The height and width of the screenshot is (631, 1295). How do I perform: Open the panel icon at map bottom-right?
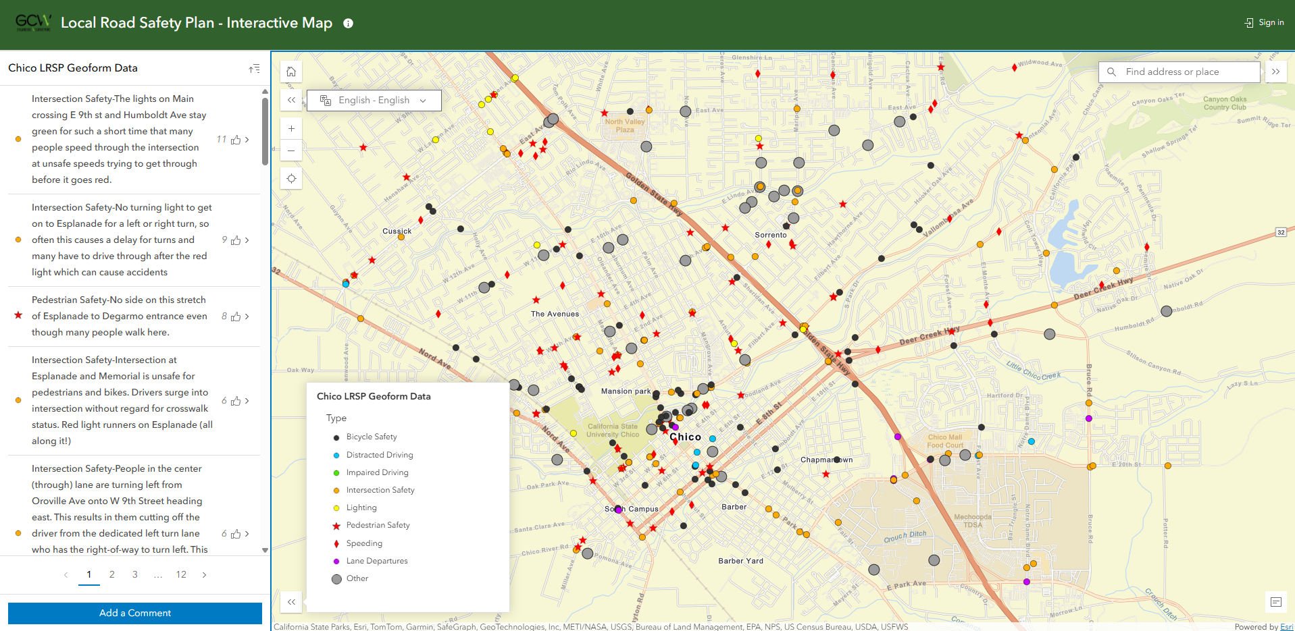click(x=1275, y=601)
